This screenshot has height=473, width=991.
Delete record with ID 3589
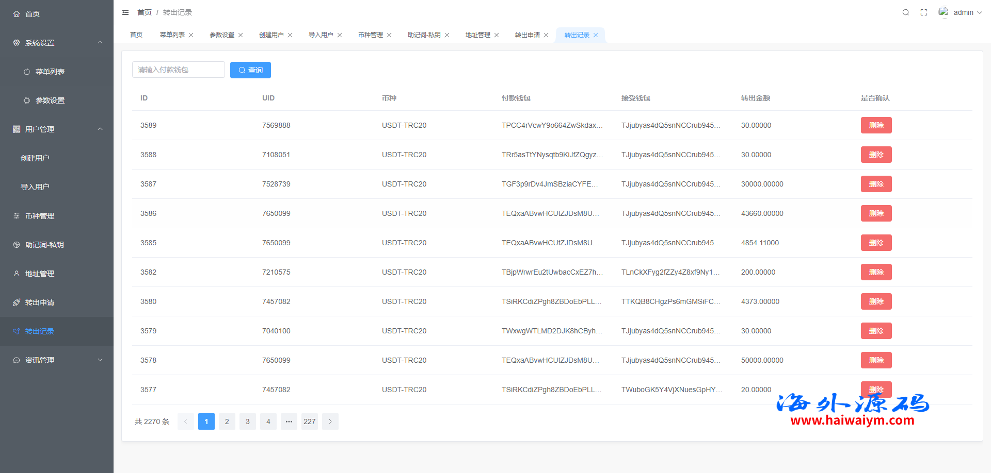pyautogui.click(x=876, y=125)
